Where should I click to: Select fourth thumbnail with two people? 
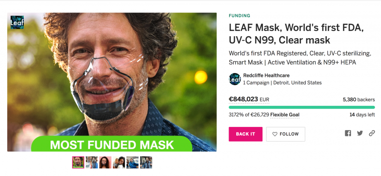point(119,162)
